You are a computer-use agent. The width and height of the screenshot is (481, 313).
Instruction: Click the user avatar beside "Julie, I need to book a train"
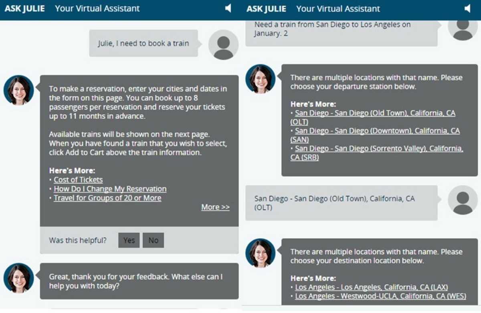(x=223, y=45)
